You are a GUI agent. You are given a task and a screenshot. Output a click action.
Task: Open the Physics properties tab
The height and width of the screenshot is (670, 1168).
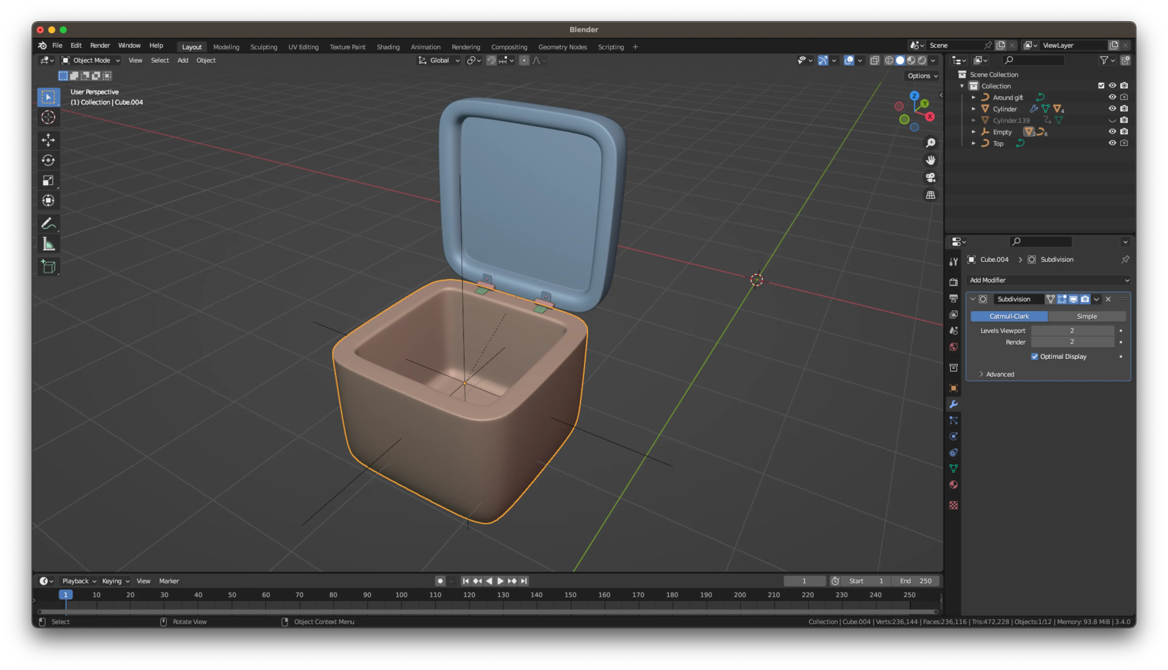[x=953, y=437]
